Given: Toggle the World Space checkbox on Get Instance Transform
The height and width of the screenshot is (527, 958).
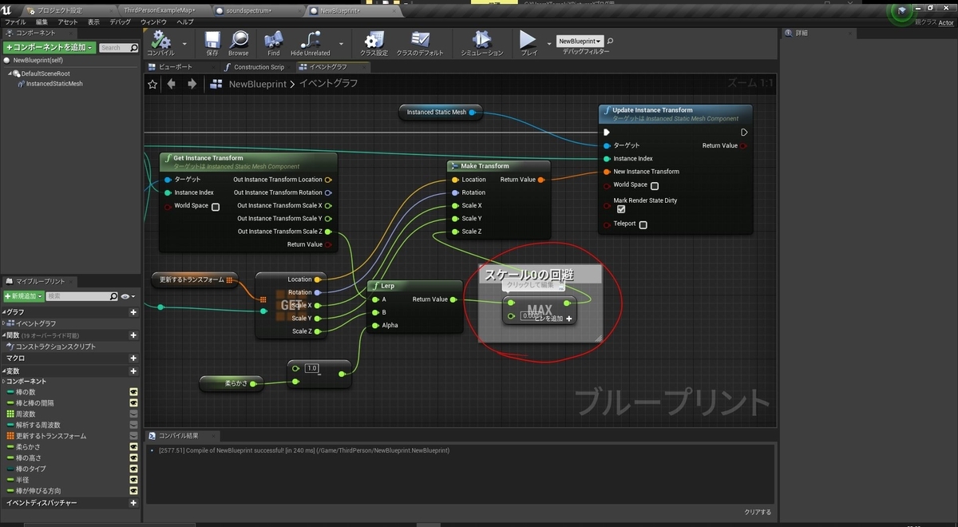Looking at the screenshot, I should (x=216, y=206).
